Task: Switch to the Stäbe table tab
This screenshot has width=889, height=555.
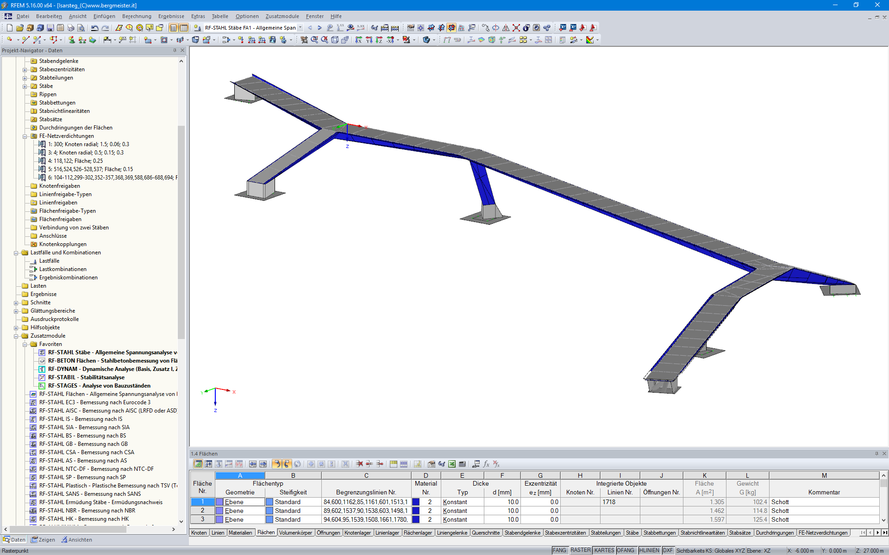Action: [632, 532]
